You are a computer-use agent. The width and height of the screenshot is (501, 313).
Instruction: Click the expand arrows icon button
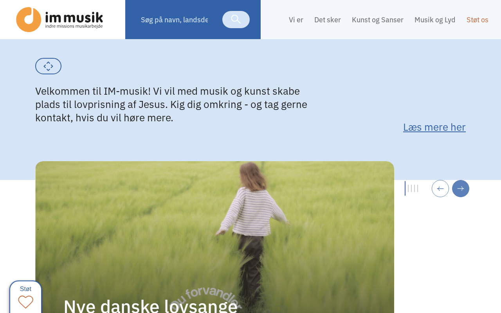[x=48, y=66]
